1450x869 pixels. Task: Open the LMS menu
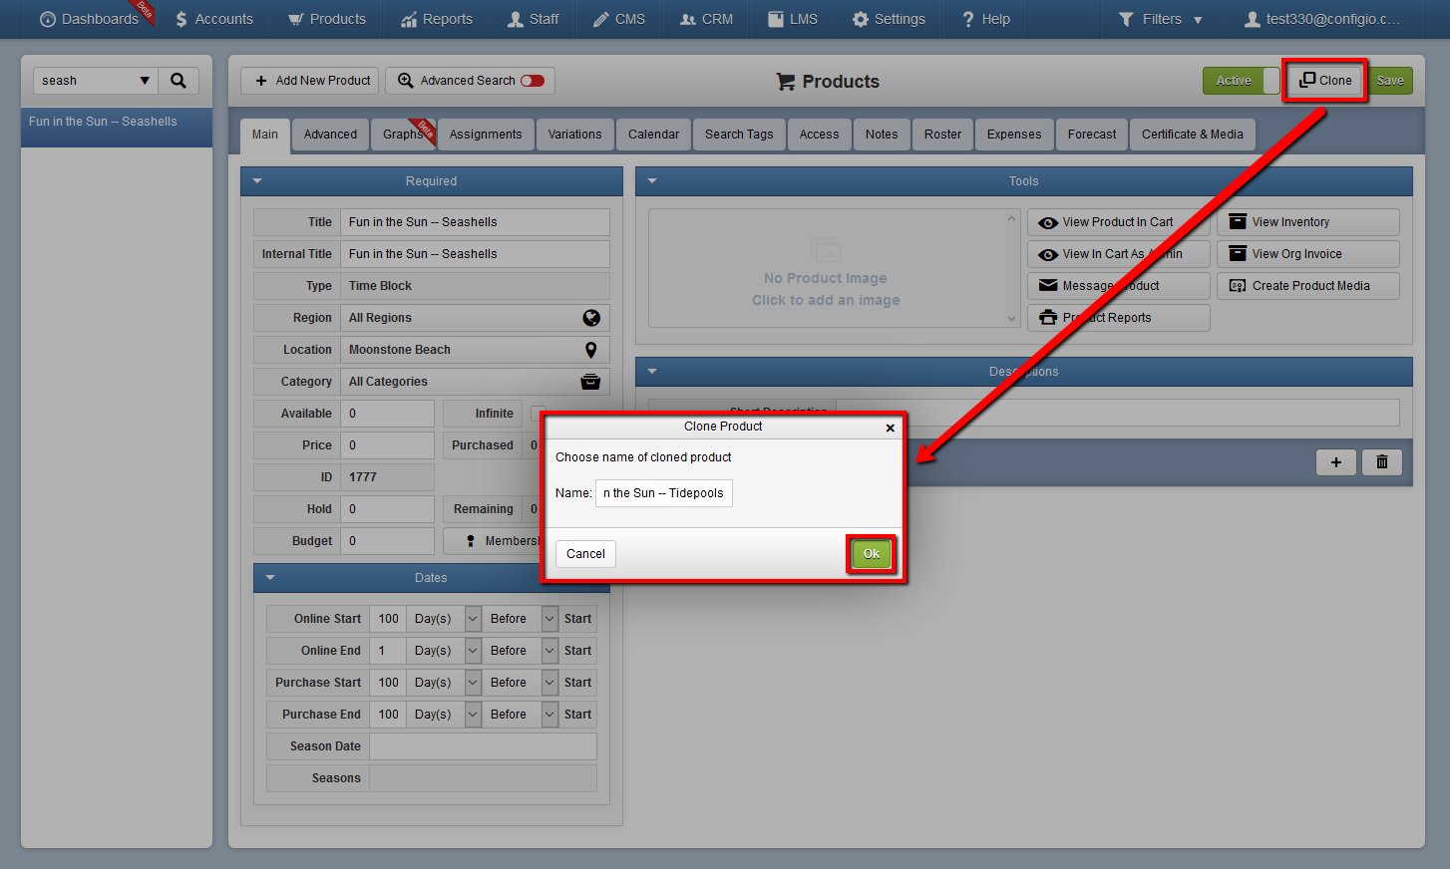[x=793, y=19]
